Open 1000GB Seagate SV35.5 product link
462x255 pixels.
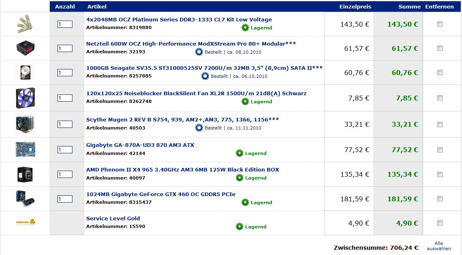point(204,68)
